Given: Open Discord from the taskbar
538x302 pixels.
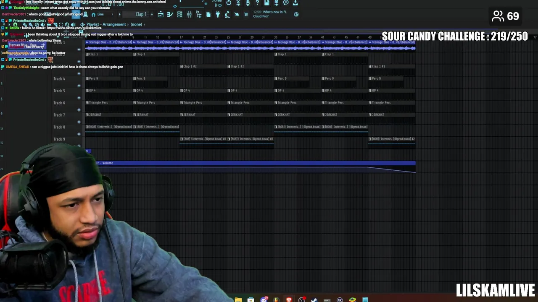Looking at the screenshot, I should pos(264,299).
